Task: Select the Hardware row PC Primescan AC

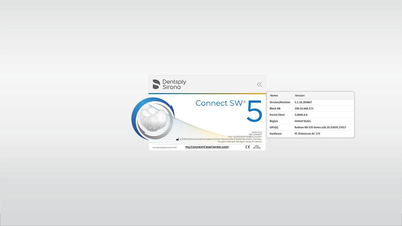Action: coord(310,134)
